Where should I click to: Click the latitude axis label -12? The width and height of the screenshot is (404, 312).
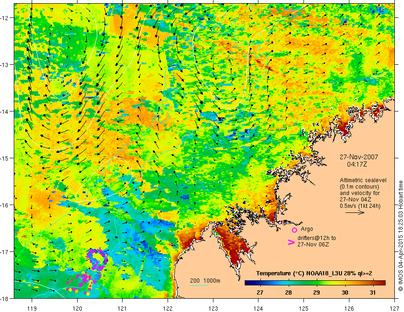[5, 18]
